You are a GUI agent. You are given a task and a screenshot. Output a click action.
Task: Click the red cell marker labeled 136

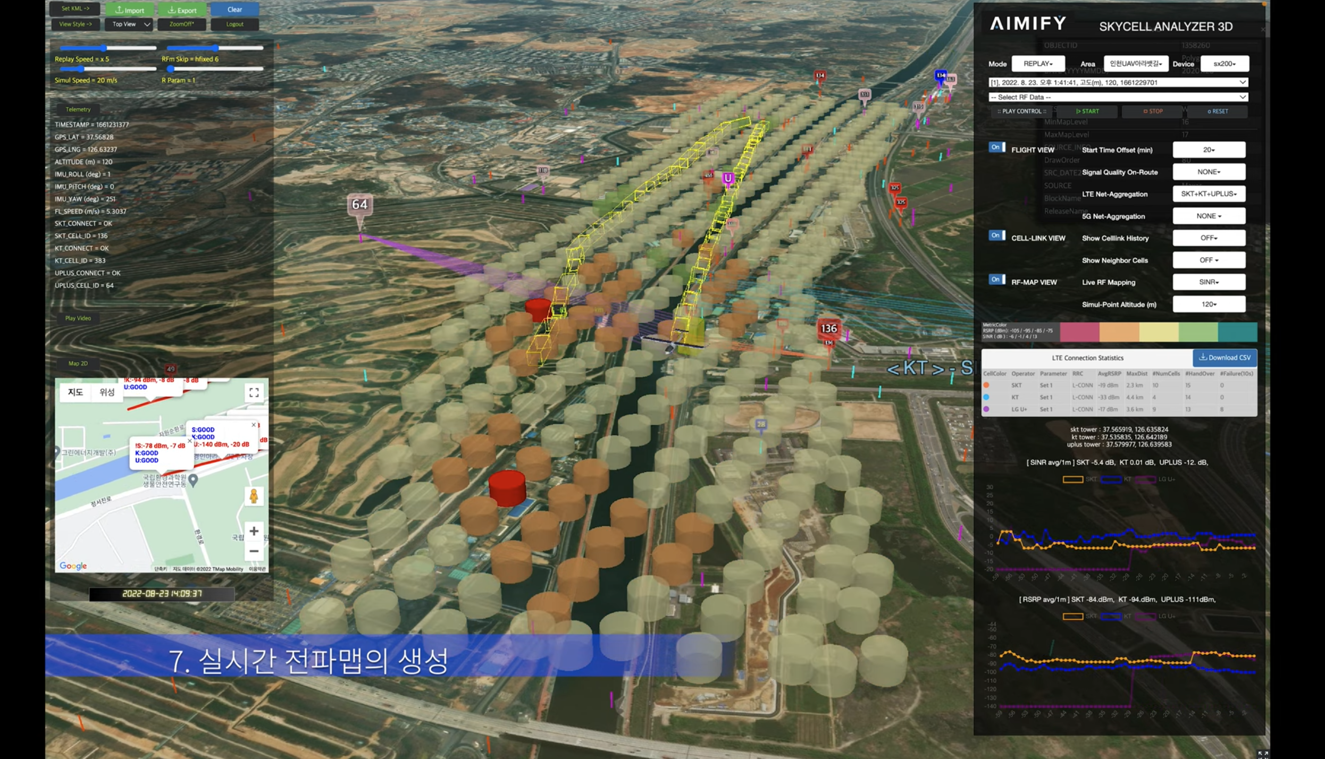pyautogui.click(x=828, y=328)
